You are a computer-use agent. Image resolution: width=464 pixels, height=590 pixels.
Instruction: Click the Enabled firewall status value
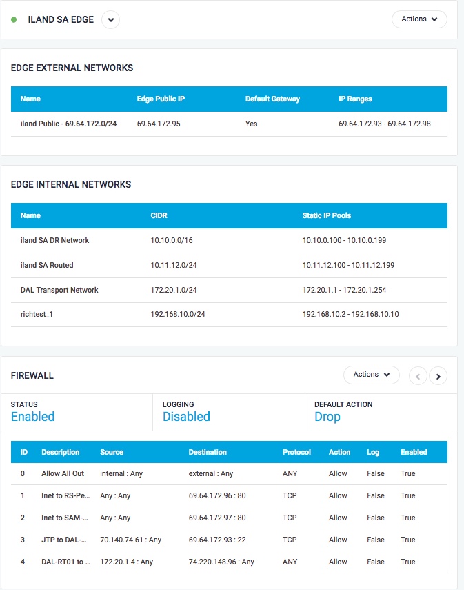click(32, 417)
